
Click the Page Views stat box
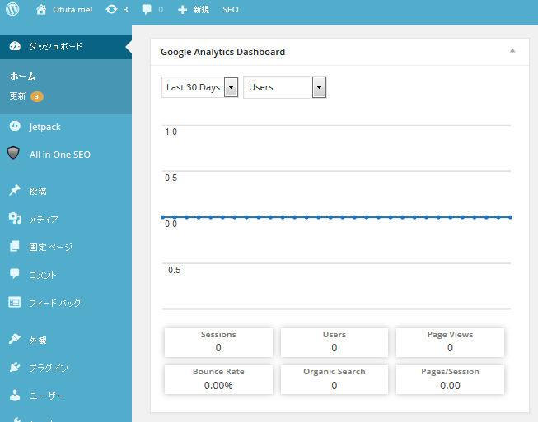tap(450, 342)
